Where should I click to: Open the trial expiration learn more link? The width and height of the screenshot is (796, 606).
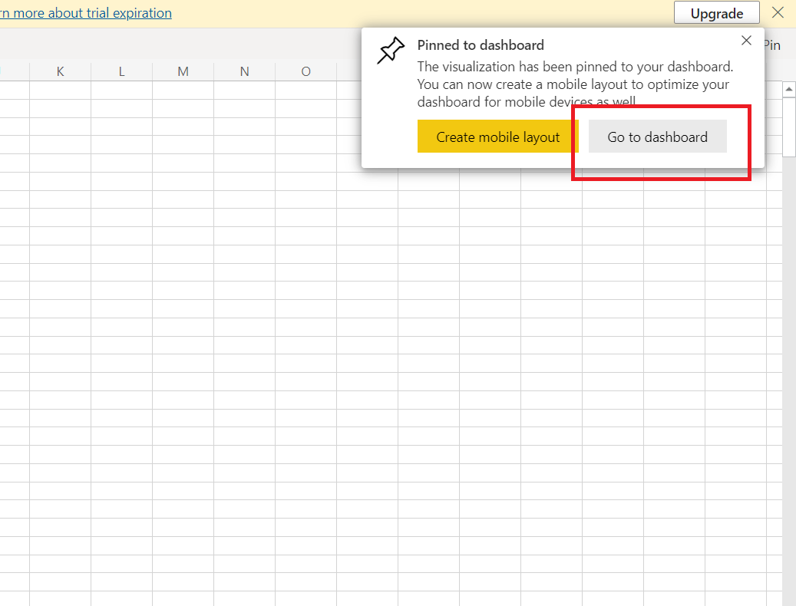(85, 12)
